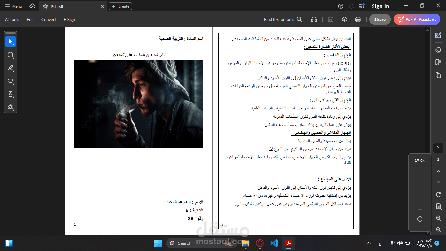This screenshot has width=446, height=251.
Task: Open the All tools menu
Action: pyautogui.click(x=12, y=19)
